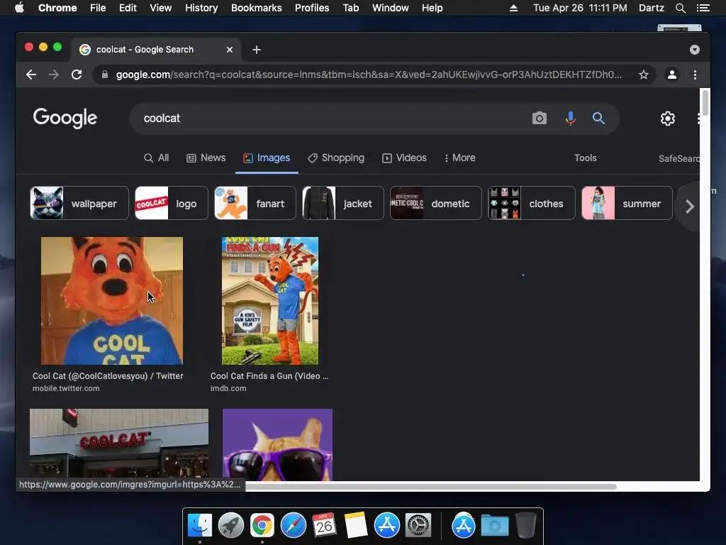Click the horizontal scrollbar at page bottom
Screen dimensions: 726x545
tap(430, 487)
